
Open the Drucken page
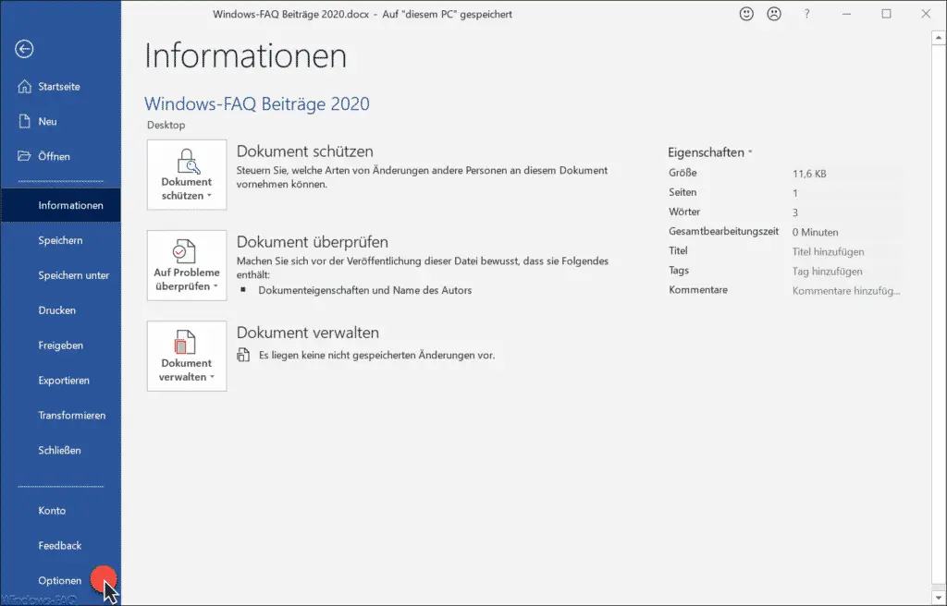click(60, 310)
